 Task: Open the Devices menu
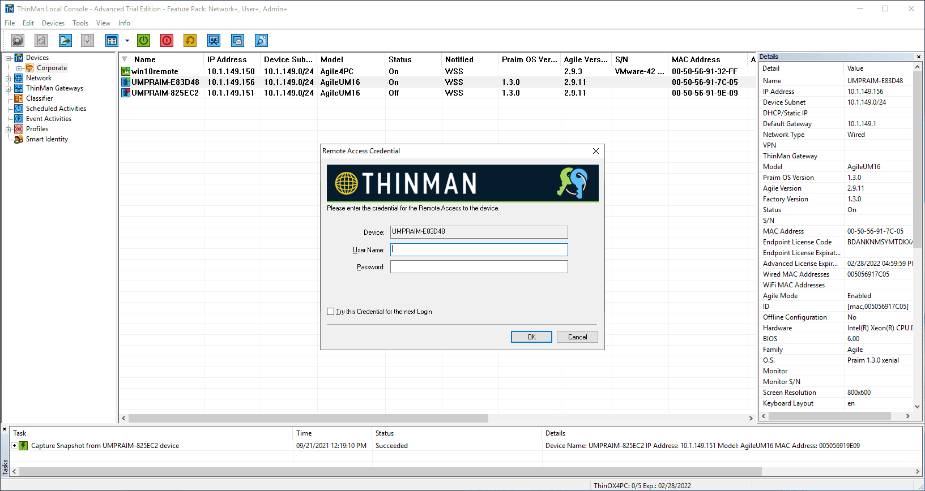(x=53, y=23)
